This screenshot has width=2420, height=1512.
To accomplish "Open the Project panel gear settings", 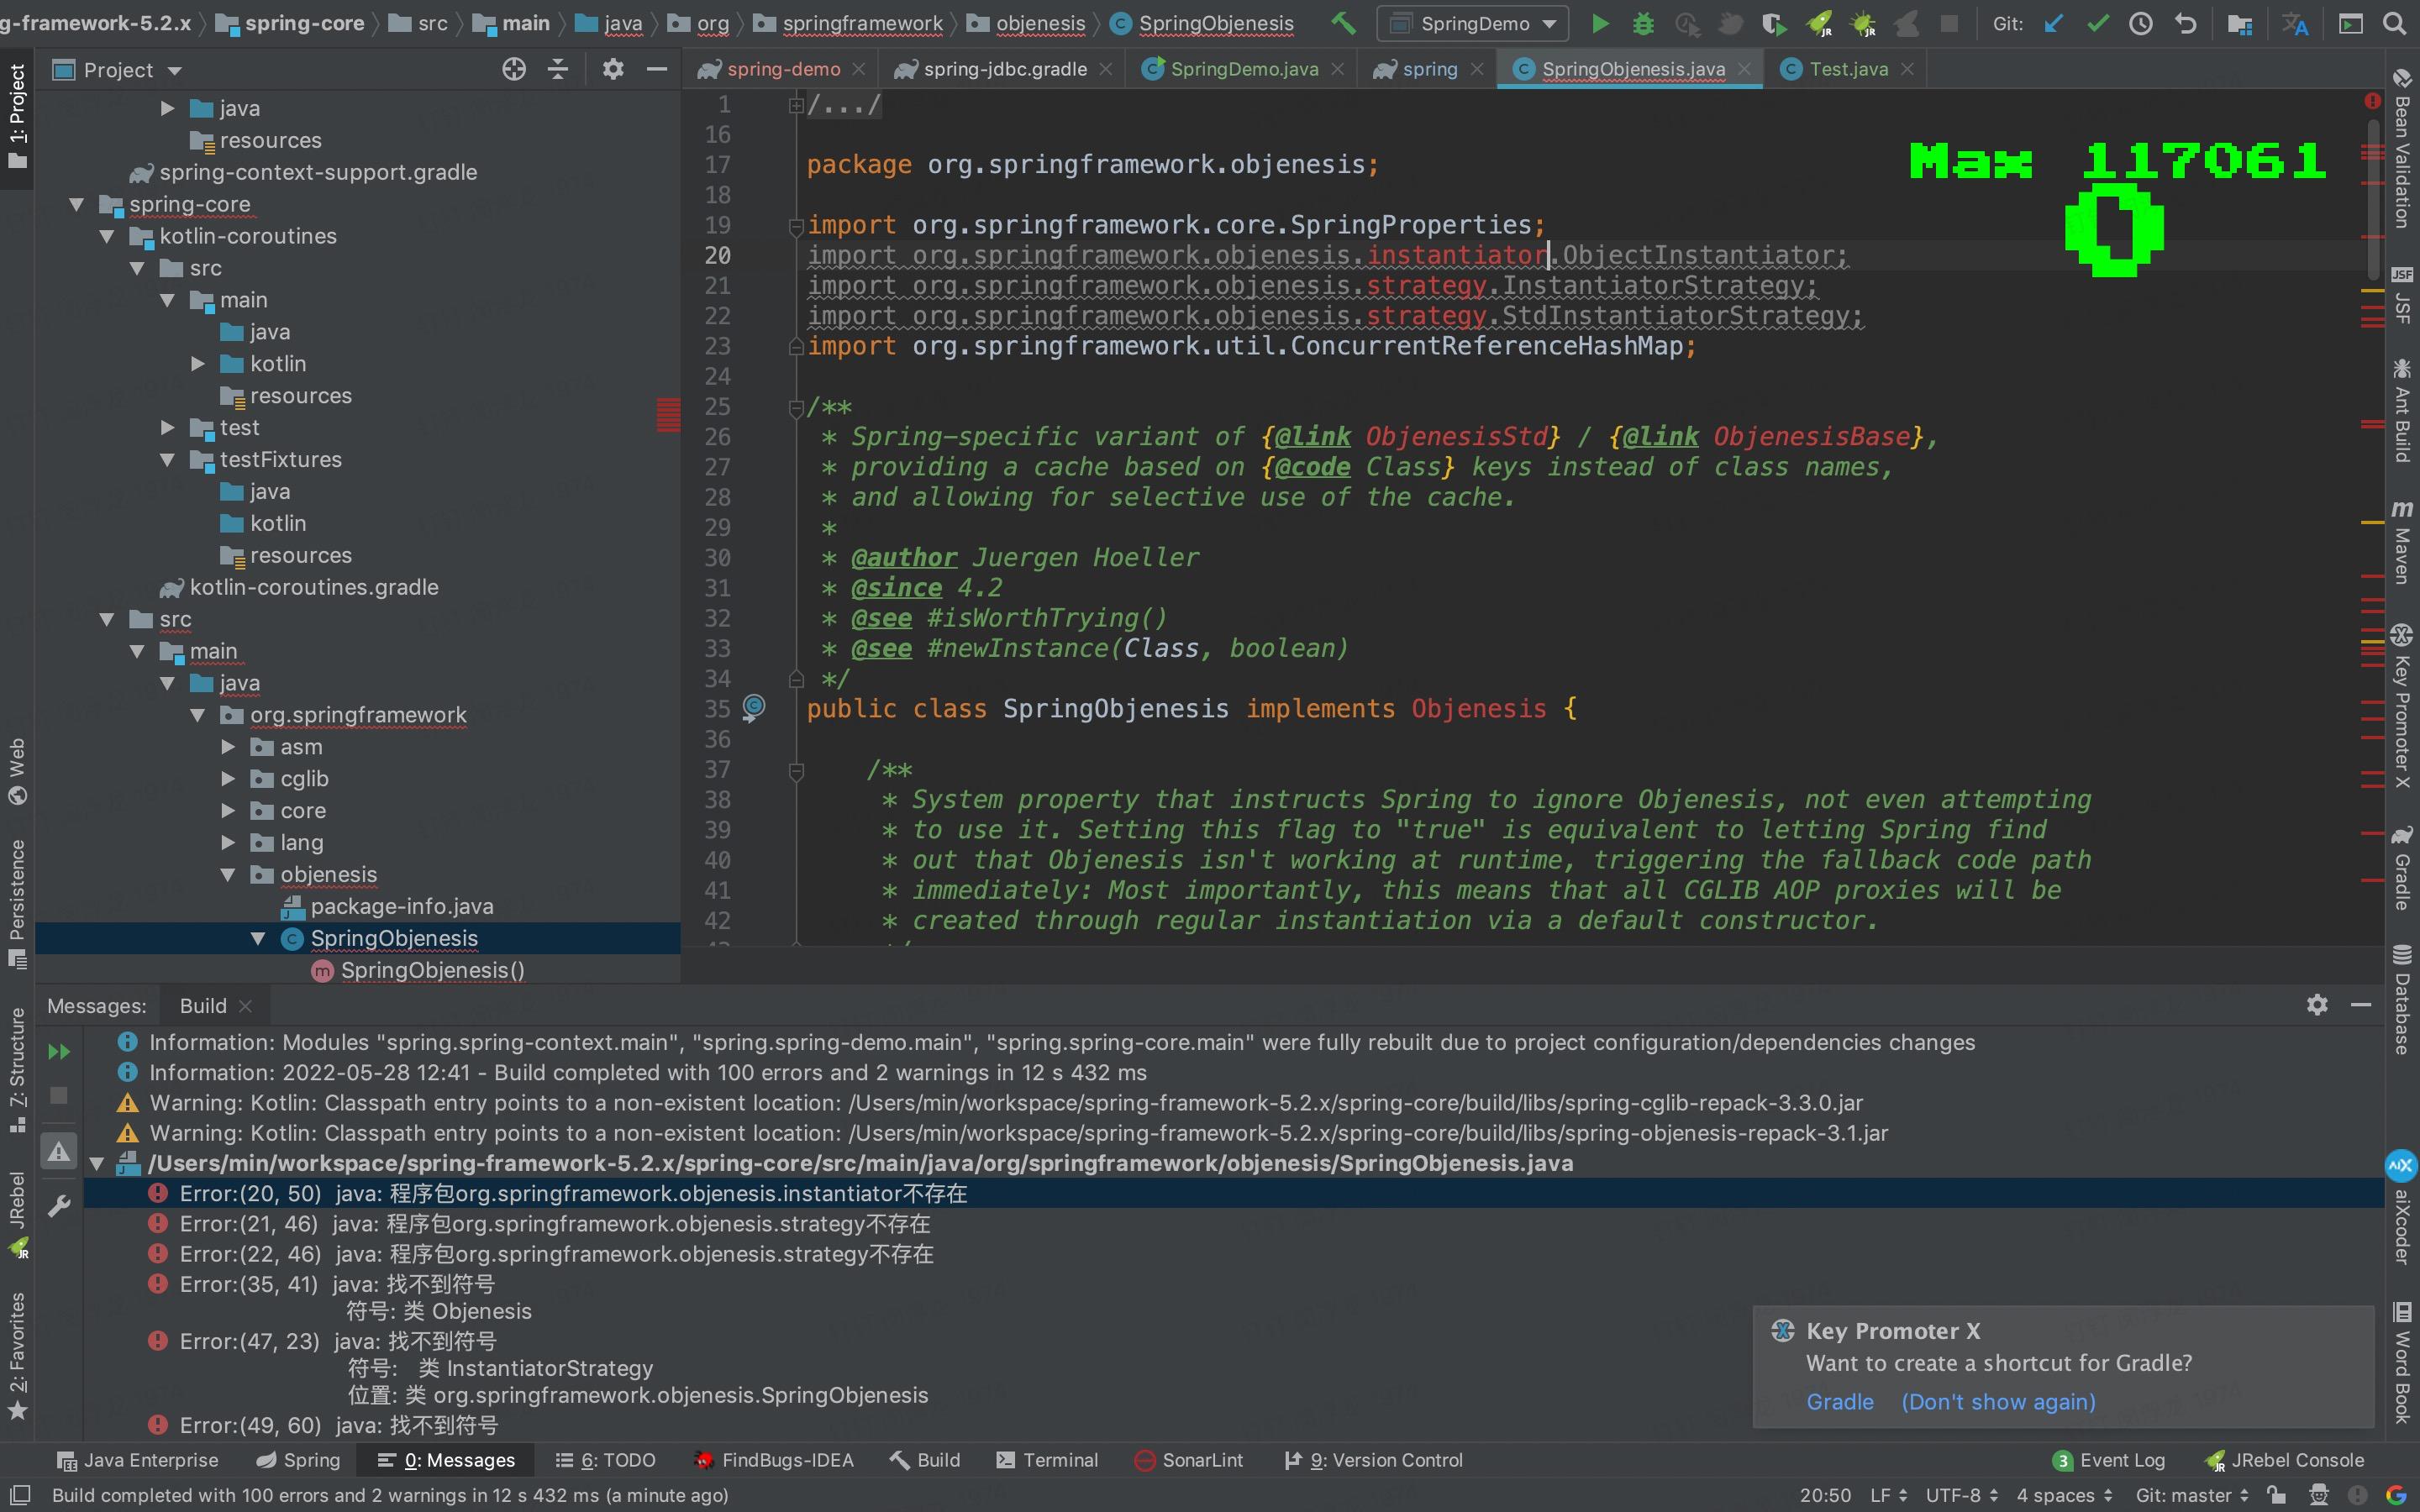I will pyautogui.click(x=612, y=69).
